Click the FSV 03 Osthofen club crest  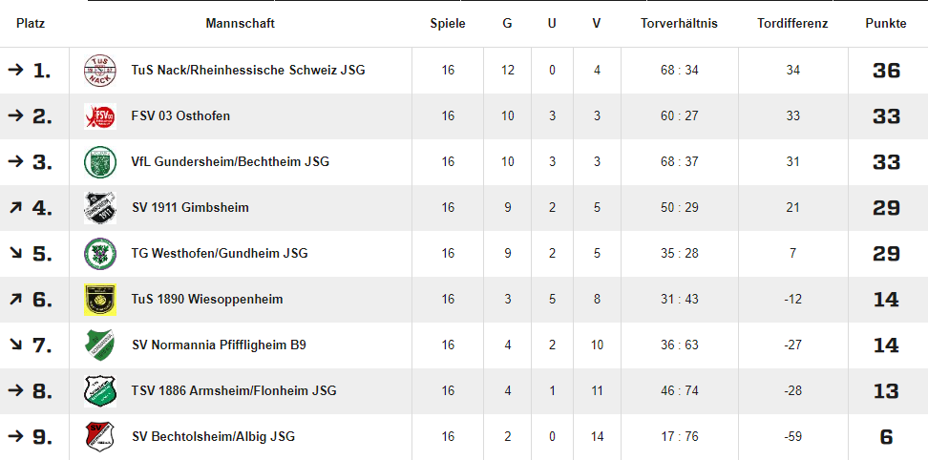(x=99, y=116)
